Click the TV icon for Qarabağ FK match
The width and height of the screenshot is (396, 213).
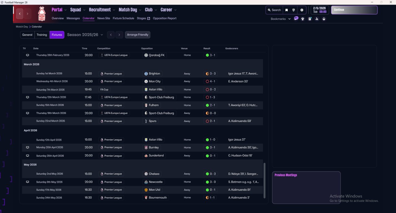point(27,55)
